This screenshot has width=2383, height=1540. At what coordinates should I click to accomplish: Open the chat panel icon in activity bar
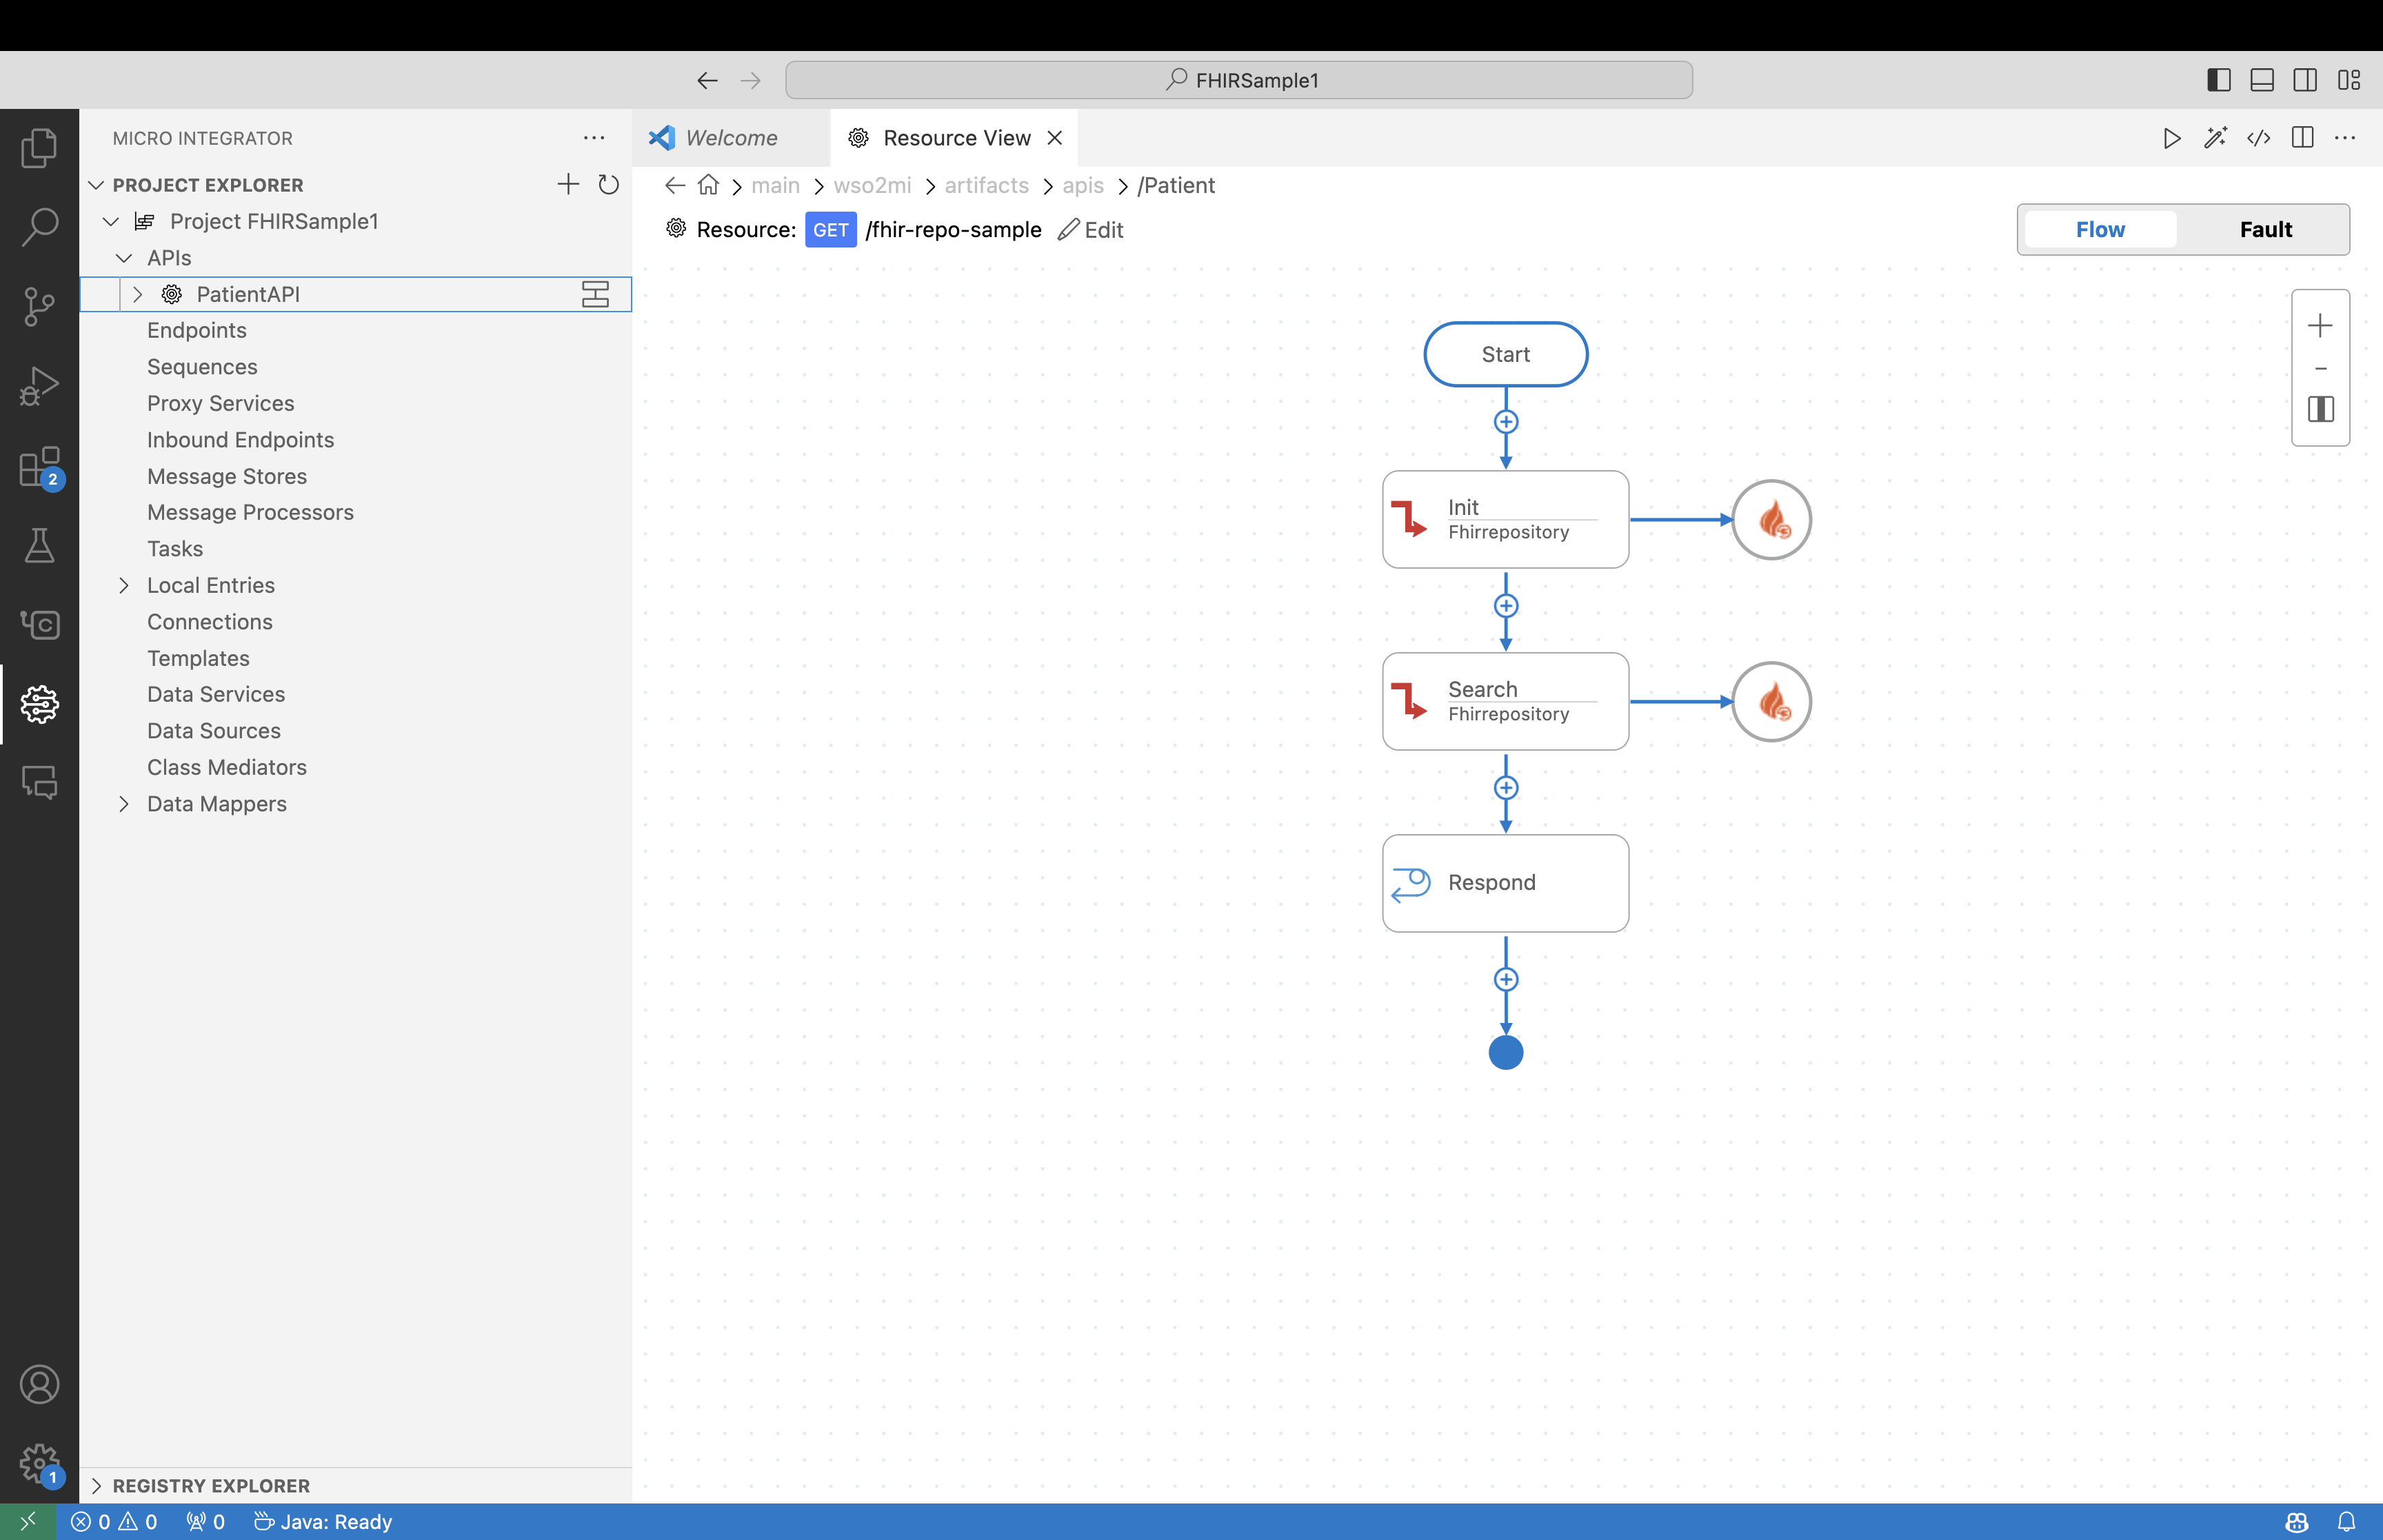39,783
